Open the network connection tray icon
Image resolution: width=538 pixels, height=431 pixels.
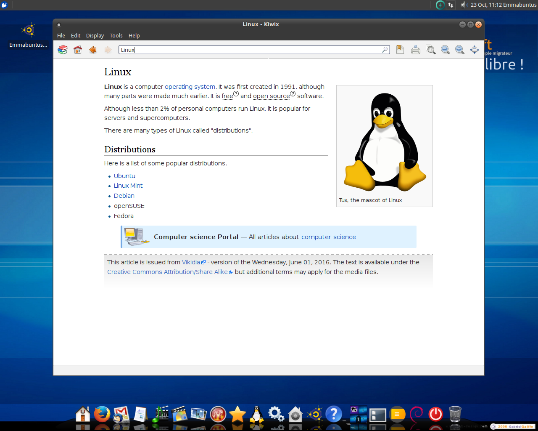tap(451, 5)
